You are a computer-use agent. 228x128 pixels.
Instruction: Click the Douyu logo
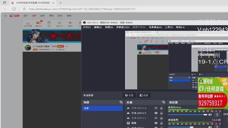(15, 16)
